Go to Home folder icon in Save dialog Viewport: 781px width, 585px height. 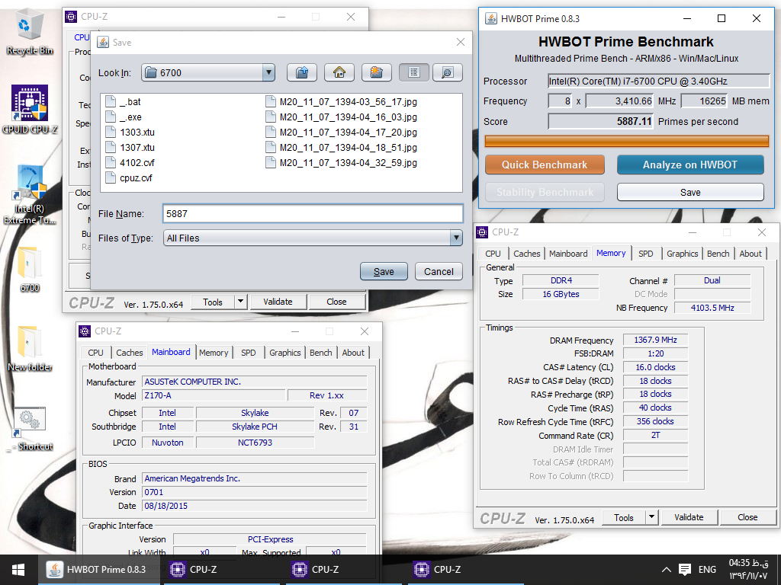[339, 72]
